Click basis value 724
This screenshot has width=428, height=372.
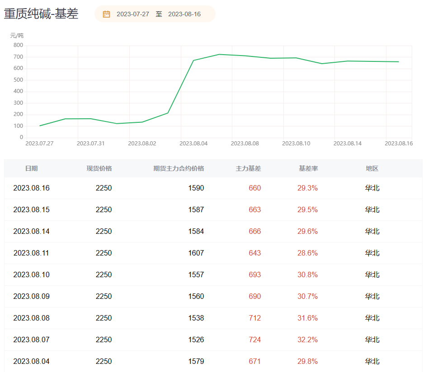click(x=254, y=340)
